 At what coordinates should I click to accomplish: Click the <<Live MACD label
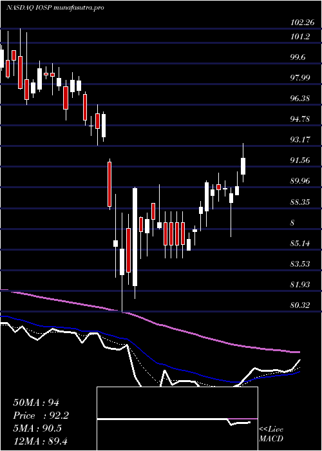click(271, 434)
